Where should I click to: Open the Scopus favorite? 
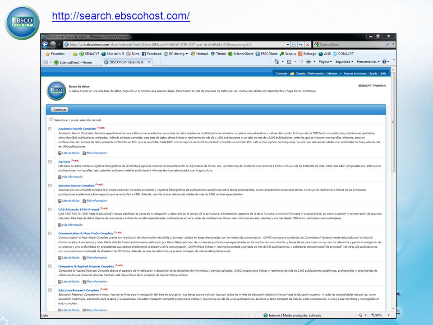tap(288, 54)
